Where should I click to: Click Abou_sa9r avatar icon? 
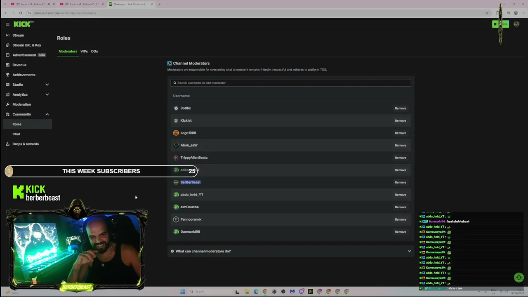click(x=176, y=146)
